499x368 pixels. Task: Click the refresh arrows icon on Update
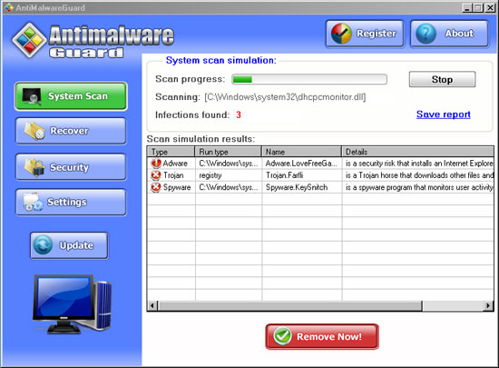click(x=43, y=245)
